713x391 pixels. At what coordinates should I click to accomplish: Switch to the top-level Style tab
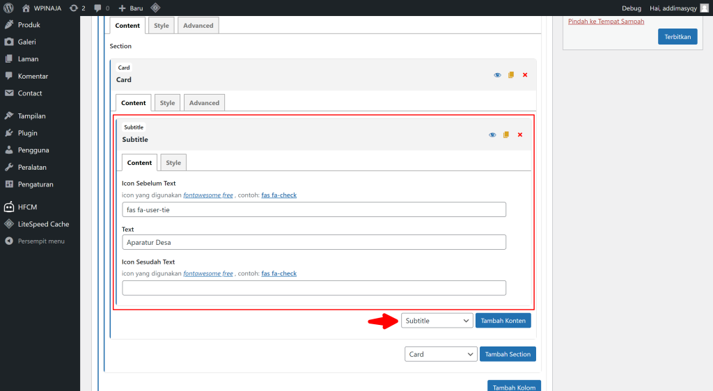[162, 26]
